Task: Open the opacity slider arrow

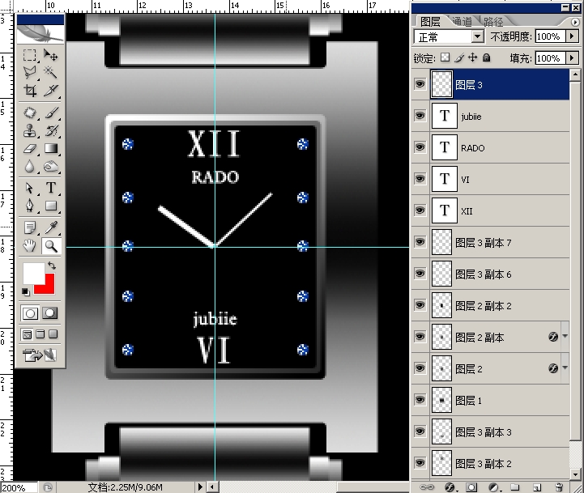Action: [x=572, y=36]
